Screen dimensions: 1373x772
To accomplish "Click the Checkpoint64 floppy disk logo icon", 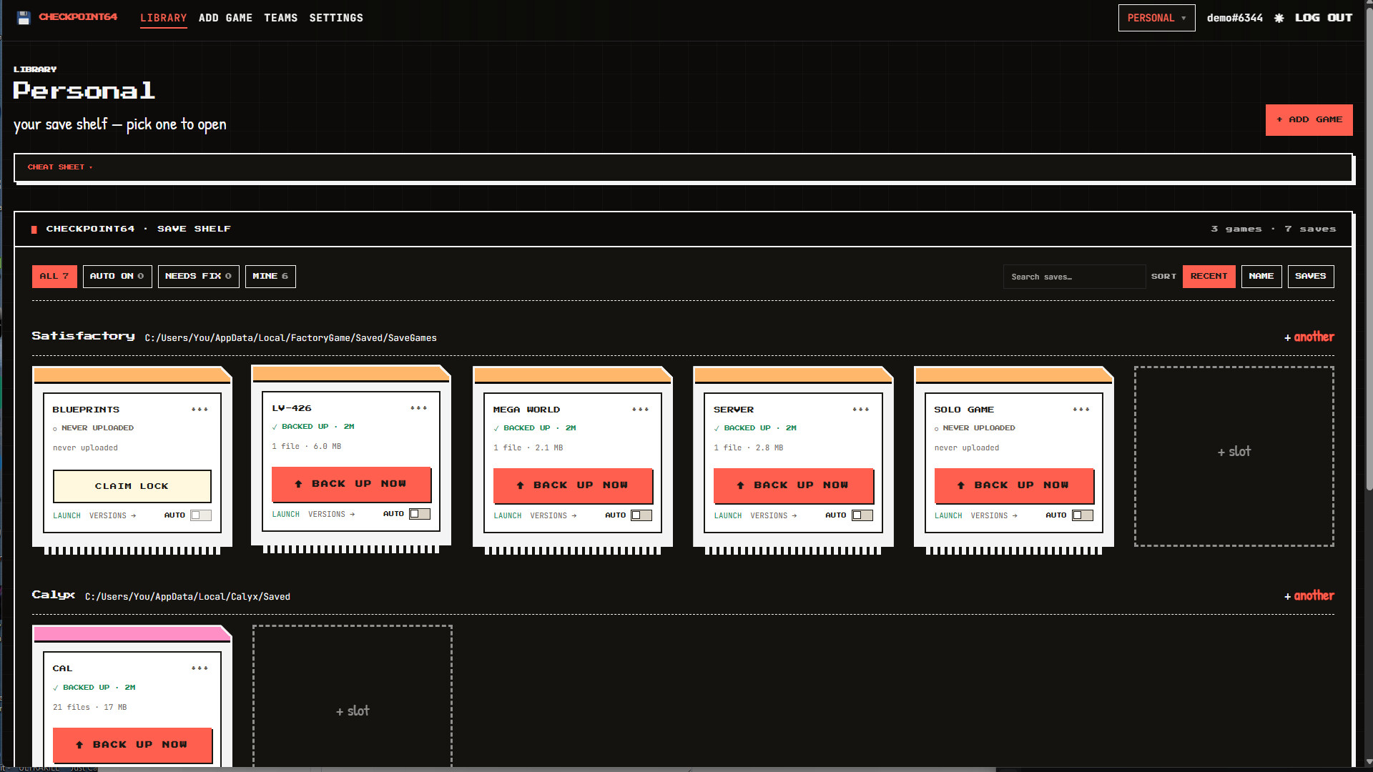I will pos(24,18).
